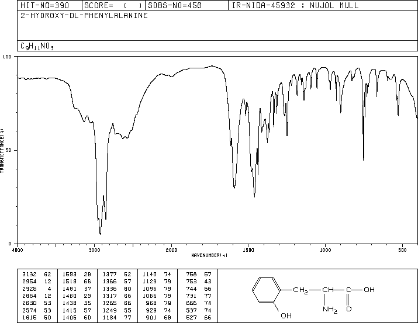Image resolution: width=418 pixels, height=323 pixels.
Task: Click the 2000 wavenumber axis label
Action: tap(171, 250)
